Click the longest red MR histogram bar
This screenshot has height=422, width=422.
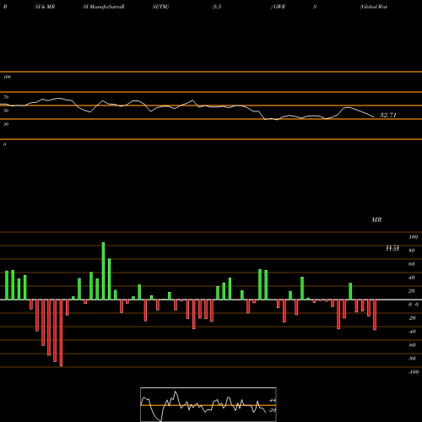click(61, 333)
